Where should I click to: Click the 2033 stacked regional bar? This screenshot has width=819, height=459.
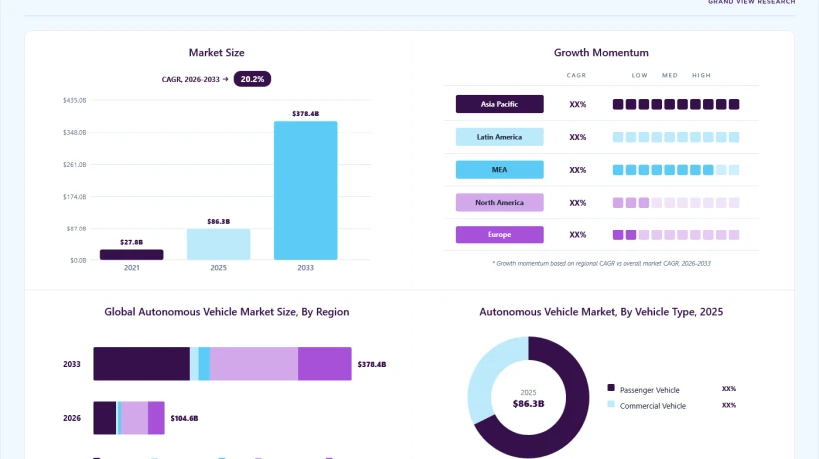pos(222,364)
